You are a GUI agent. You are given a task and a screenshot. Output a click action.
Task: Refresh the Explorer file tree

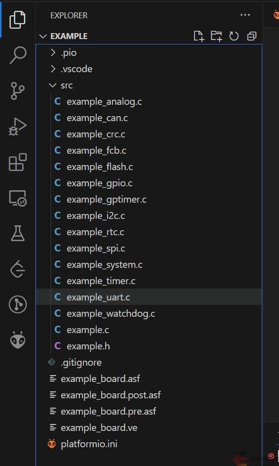click(234, 36)
